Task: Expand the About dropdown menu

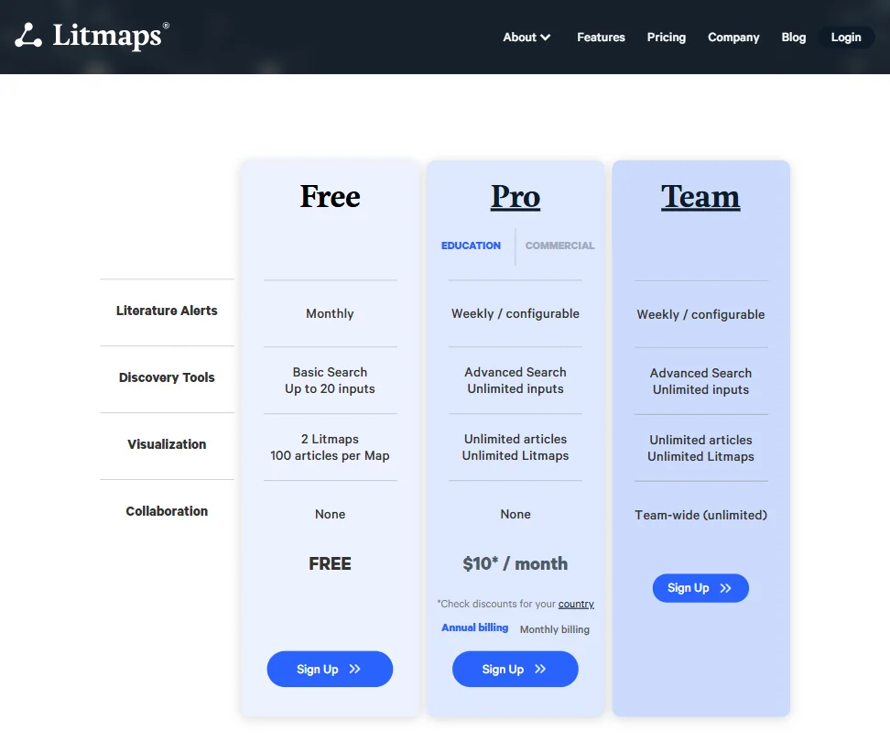Action: tap(526, 38)
